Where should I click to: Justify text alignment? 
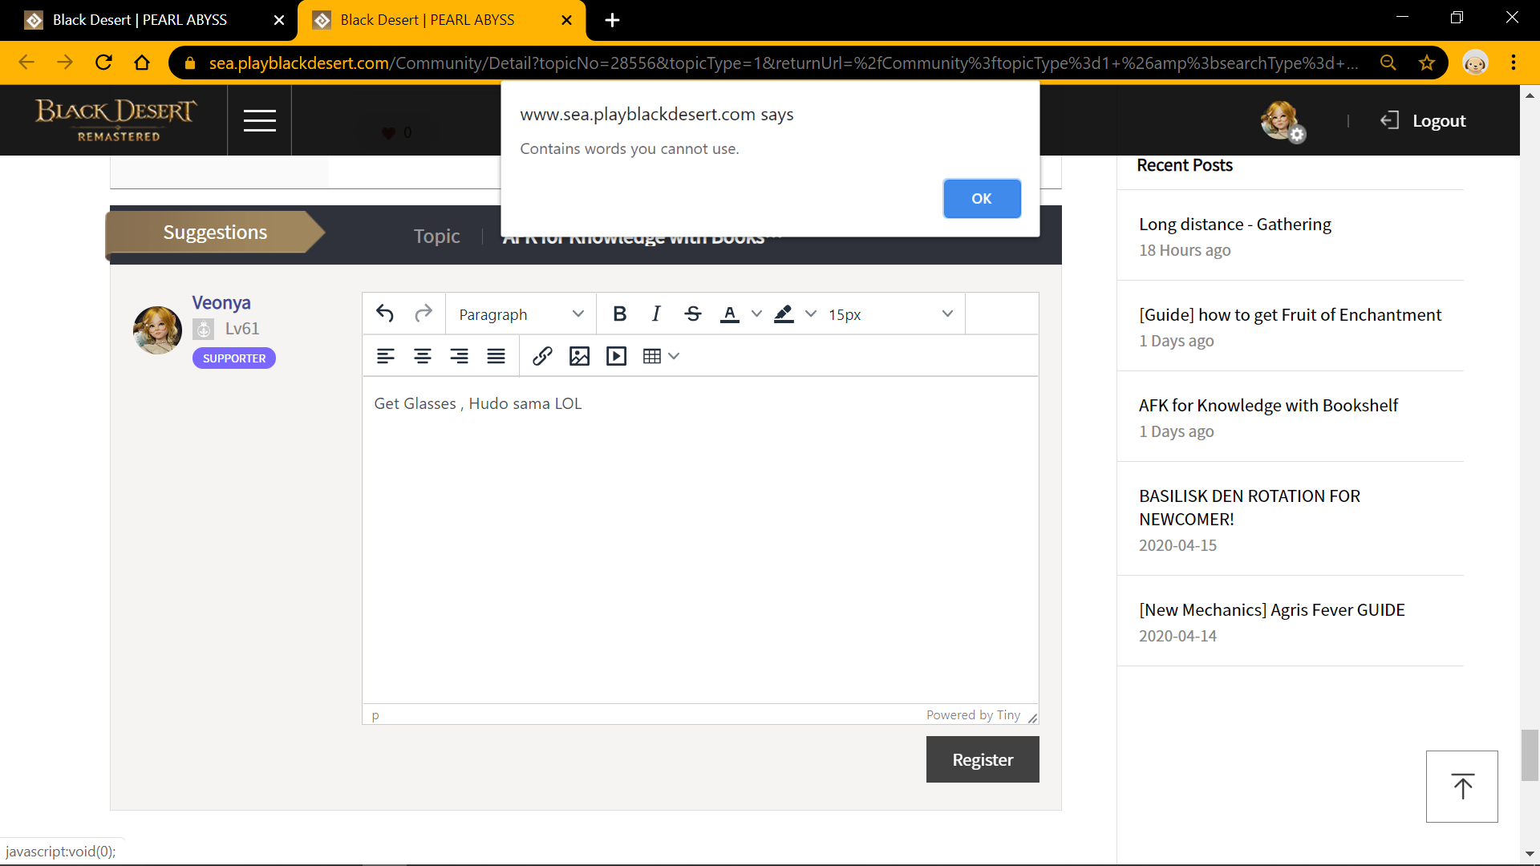496,356
